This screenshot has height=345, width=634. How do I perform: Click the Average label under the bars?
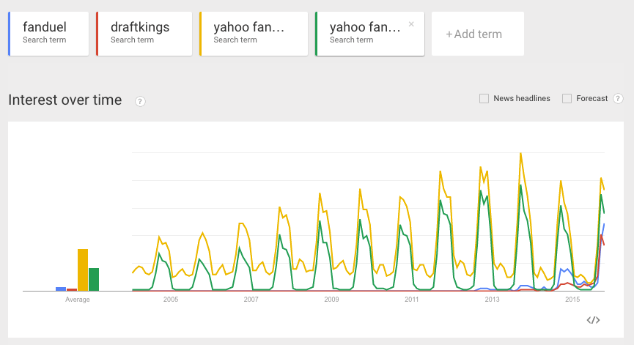point(77,300)
